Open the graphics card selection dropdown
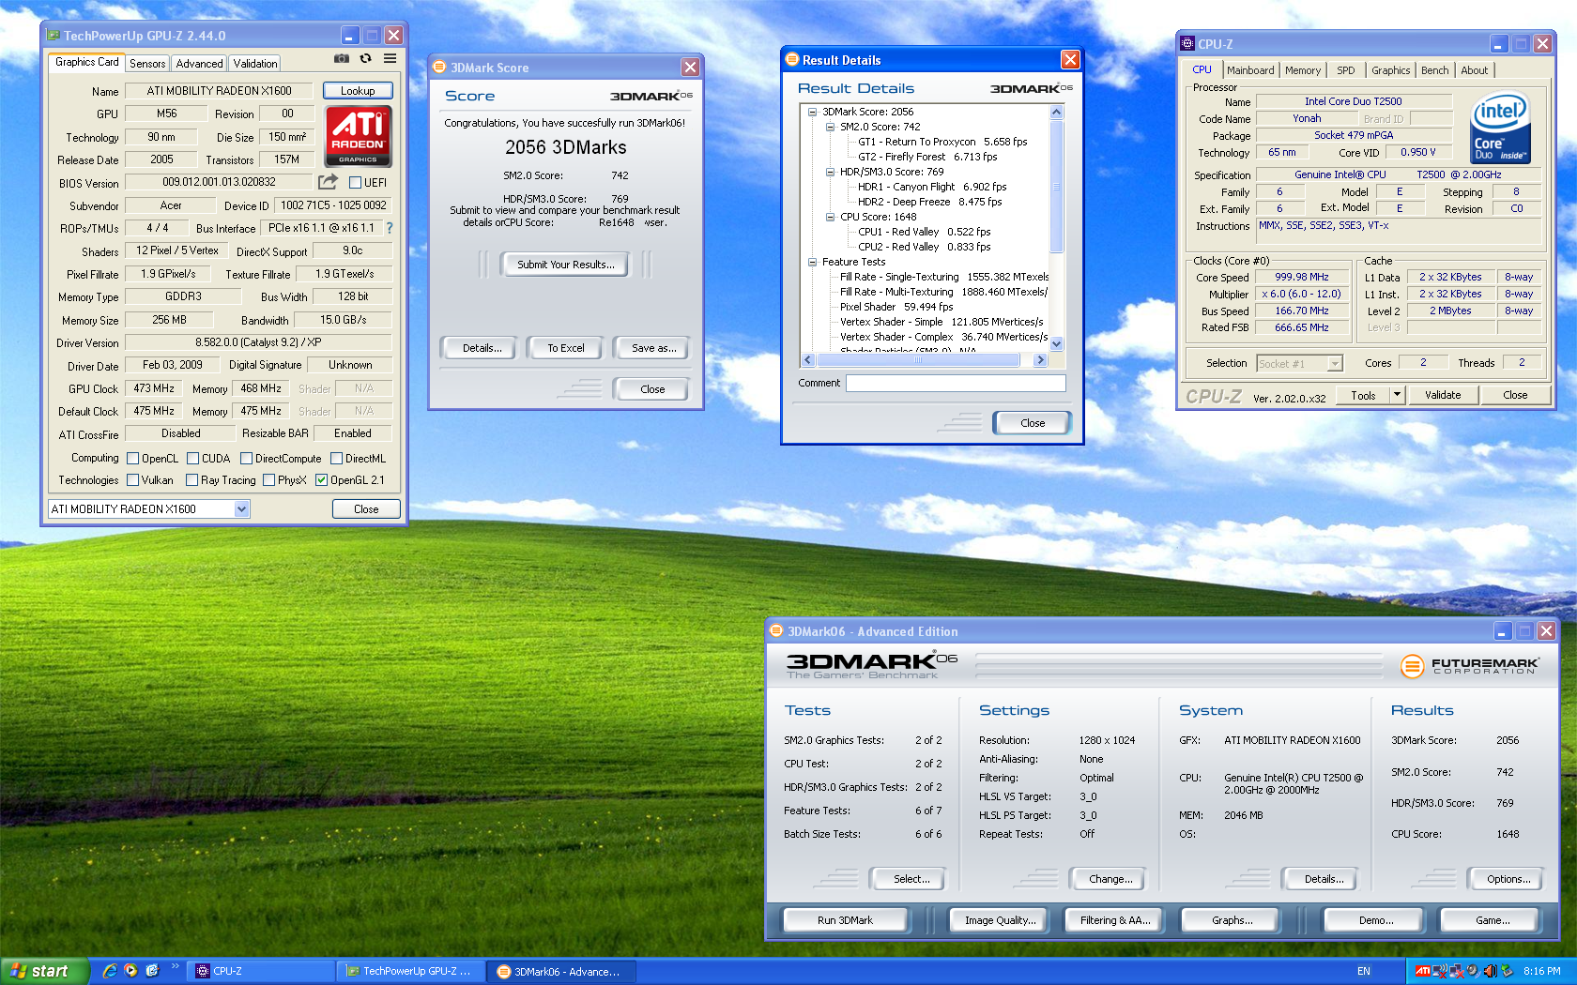 click(241, 508)
